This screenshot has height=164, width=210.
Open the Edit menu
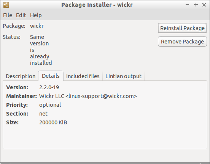[21, 15]
